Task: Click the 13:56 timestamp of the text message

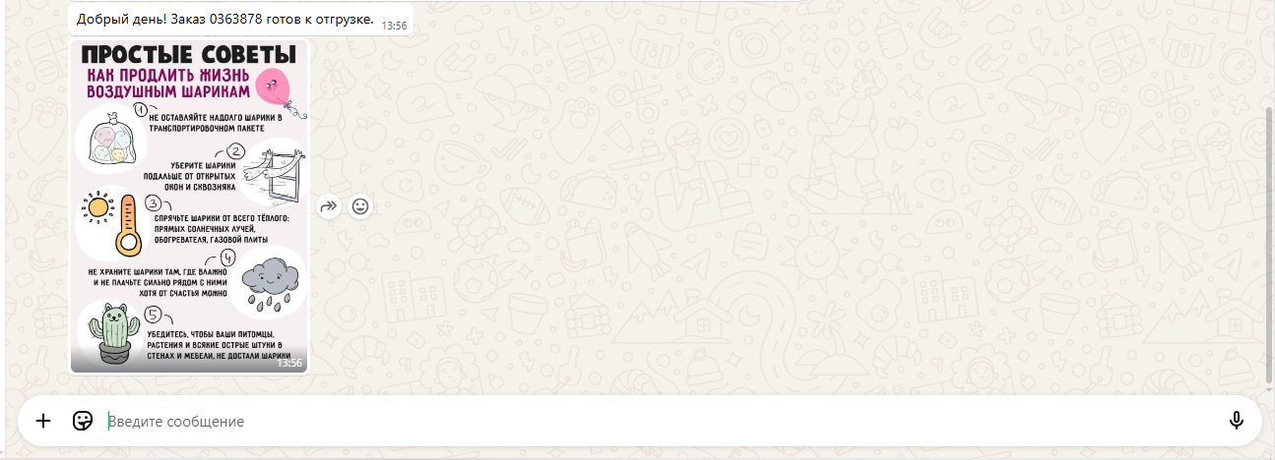Action: (394, 25)
